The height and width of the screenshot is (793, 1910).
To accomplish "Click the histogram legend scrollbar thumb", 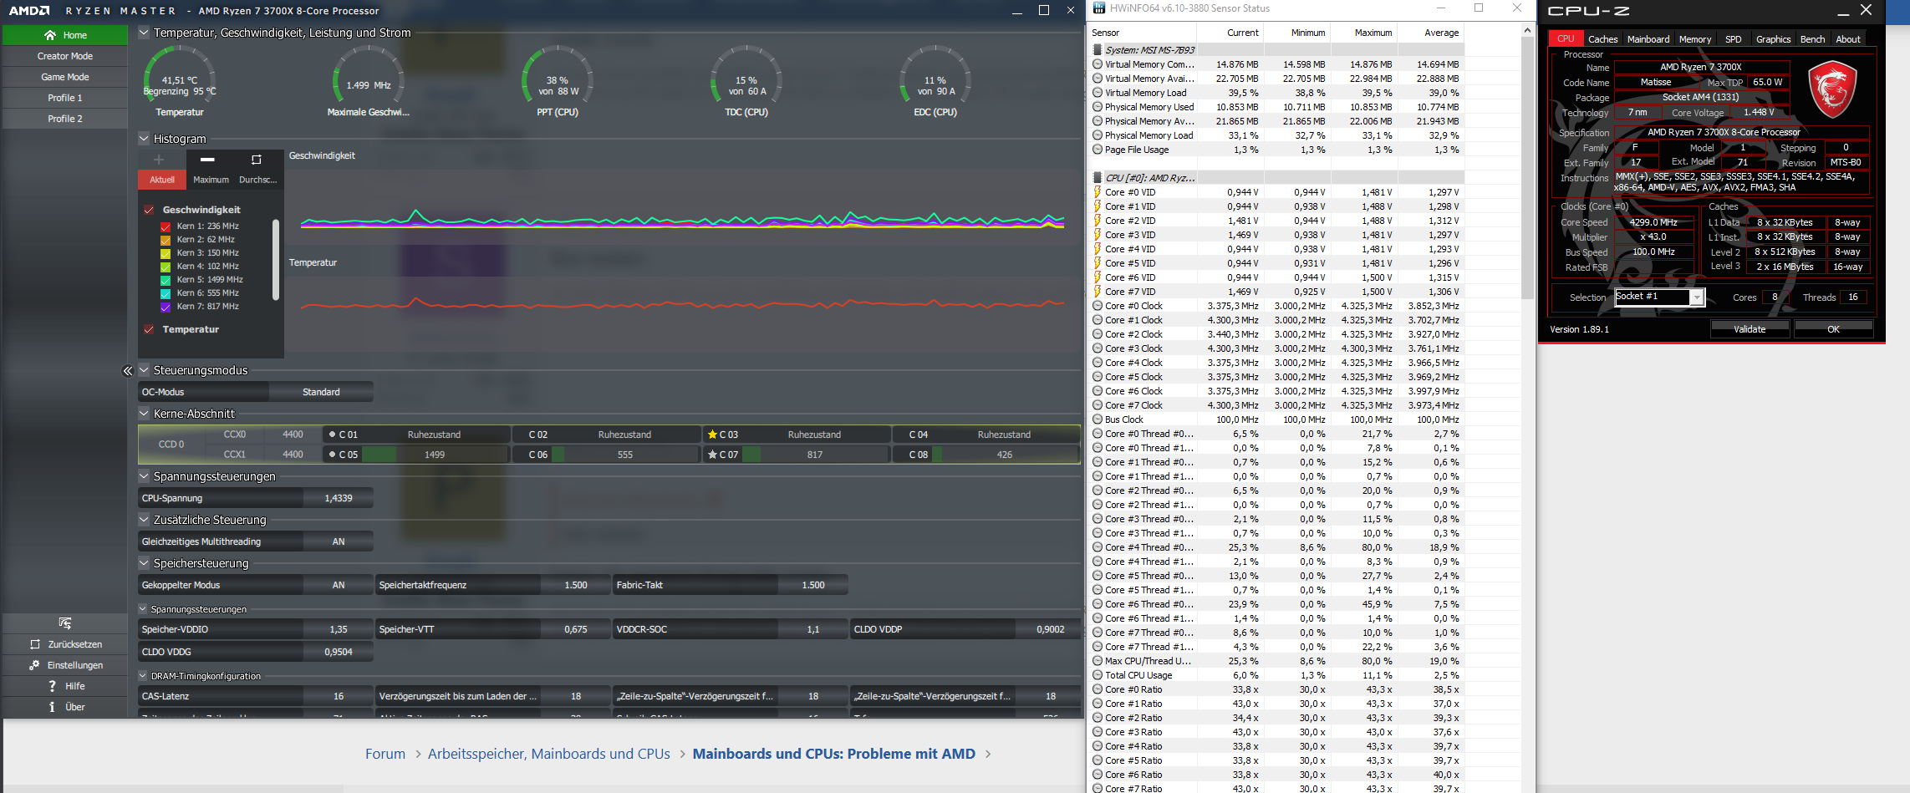I will coord(276,259).
